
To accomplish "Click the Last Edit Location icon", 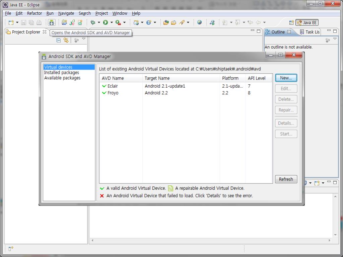I will pos(250,22).
